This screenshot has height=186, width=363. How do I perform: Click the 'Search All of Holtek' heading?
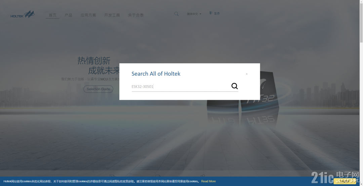(156, 74)
